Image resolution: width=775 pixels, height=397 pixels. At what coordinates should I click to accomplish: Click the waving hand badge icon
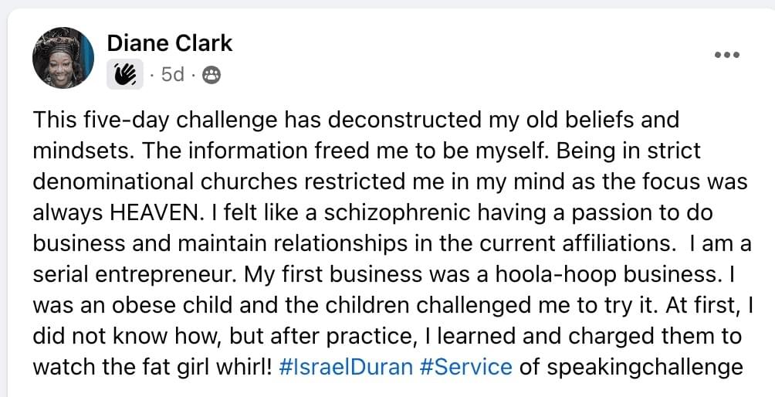click(x=124, y=75)
